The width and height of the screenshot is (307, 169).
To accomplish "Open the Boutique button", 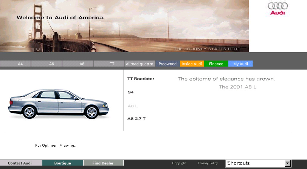I will (x=63, y=163).
